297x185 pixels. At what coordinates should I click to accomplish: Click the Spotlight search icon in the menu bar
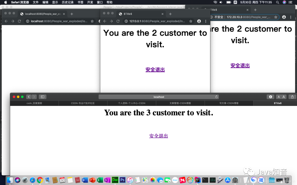(277, 2)
